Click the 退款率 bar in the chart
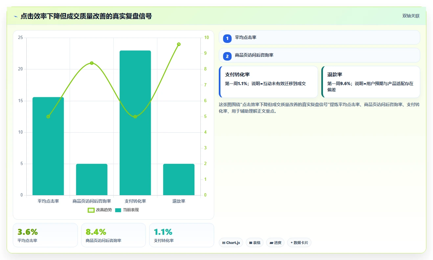The image size is (433, 260). 179,179
